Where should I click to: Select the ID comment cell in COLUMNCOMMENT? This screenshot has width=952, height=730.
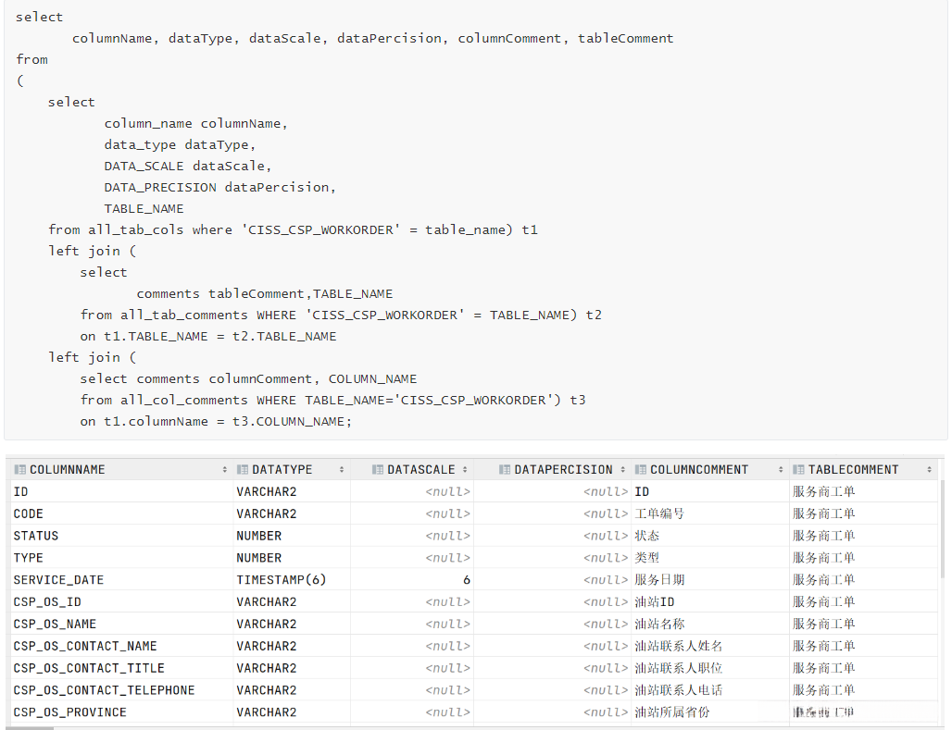tap(710, 491)
